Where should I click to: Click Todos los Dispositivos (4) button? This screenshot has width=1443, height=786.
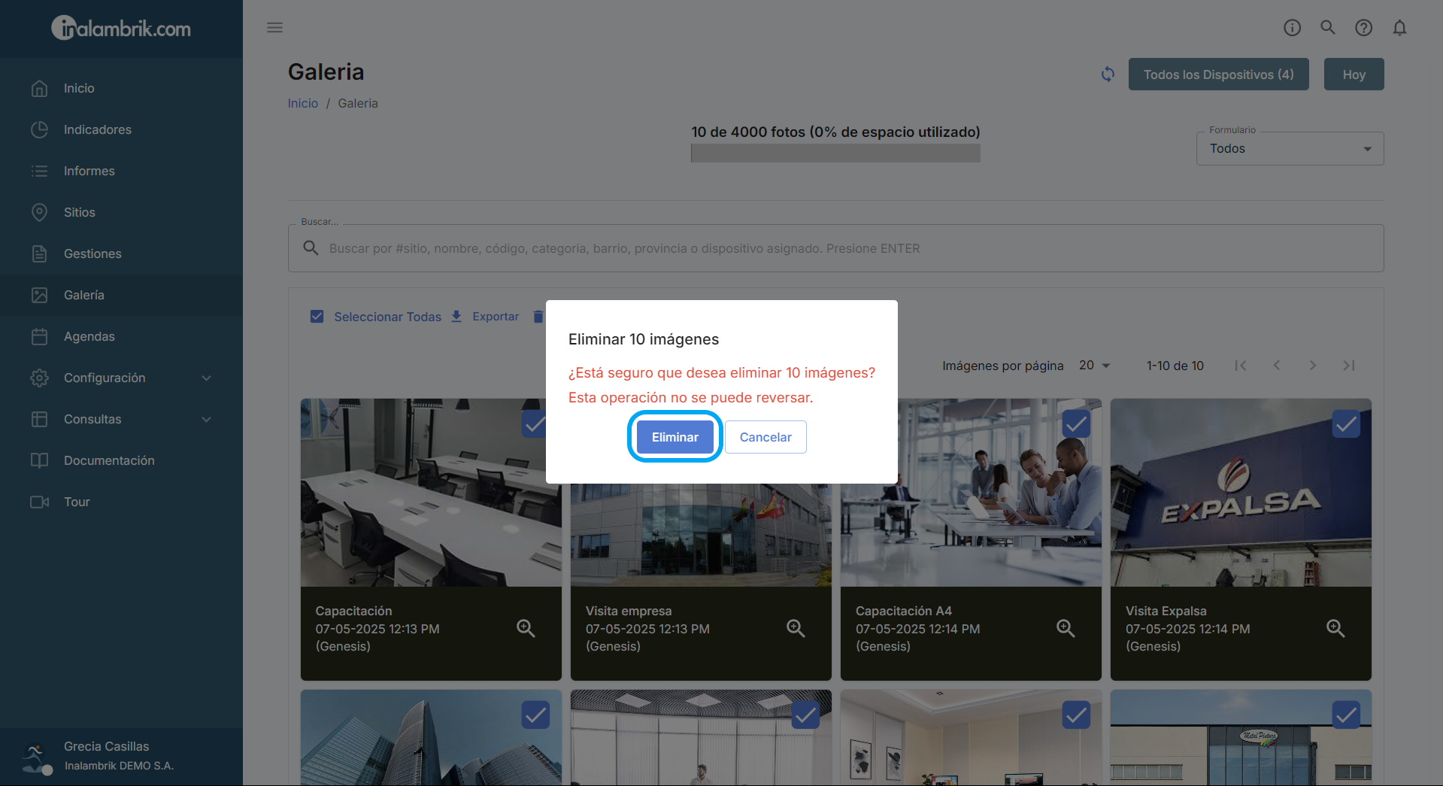pos(1218,74)
